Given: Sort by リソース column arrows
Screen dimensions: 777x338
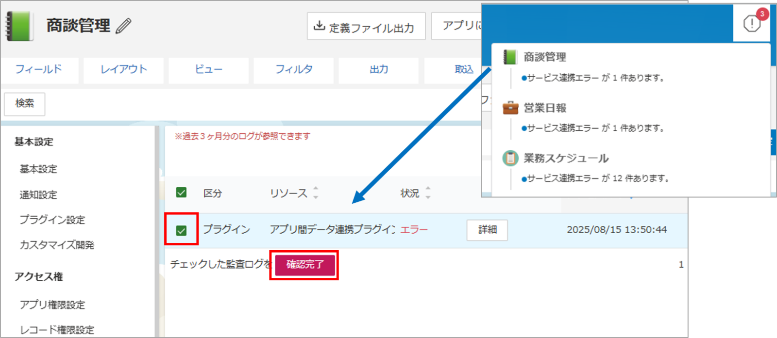Looking at the screenshot, I should [x=316, y=193].
